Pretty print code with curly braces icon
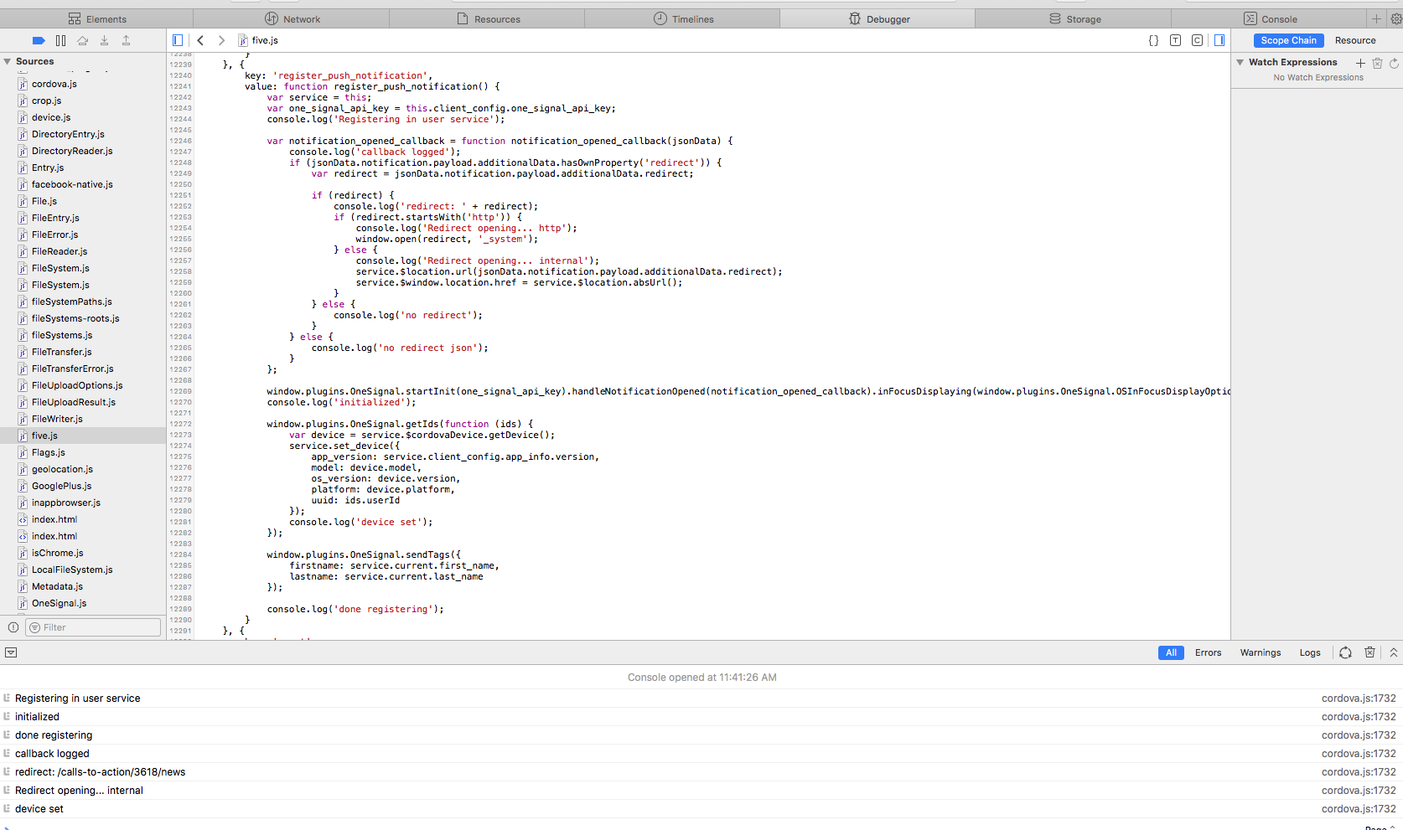1403x830 pixels. (1153, 40)
